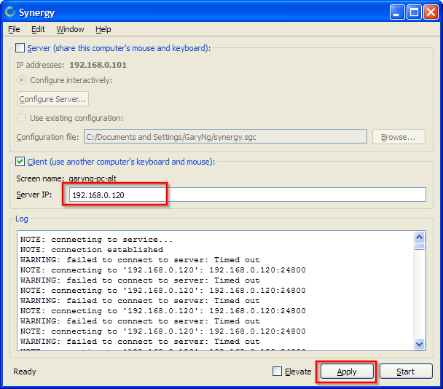Click the 'NOTE: connection established' log line
443x389 pixels.
[92, 250]
